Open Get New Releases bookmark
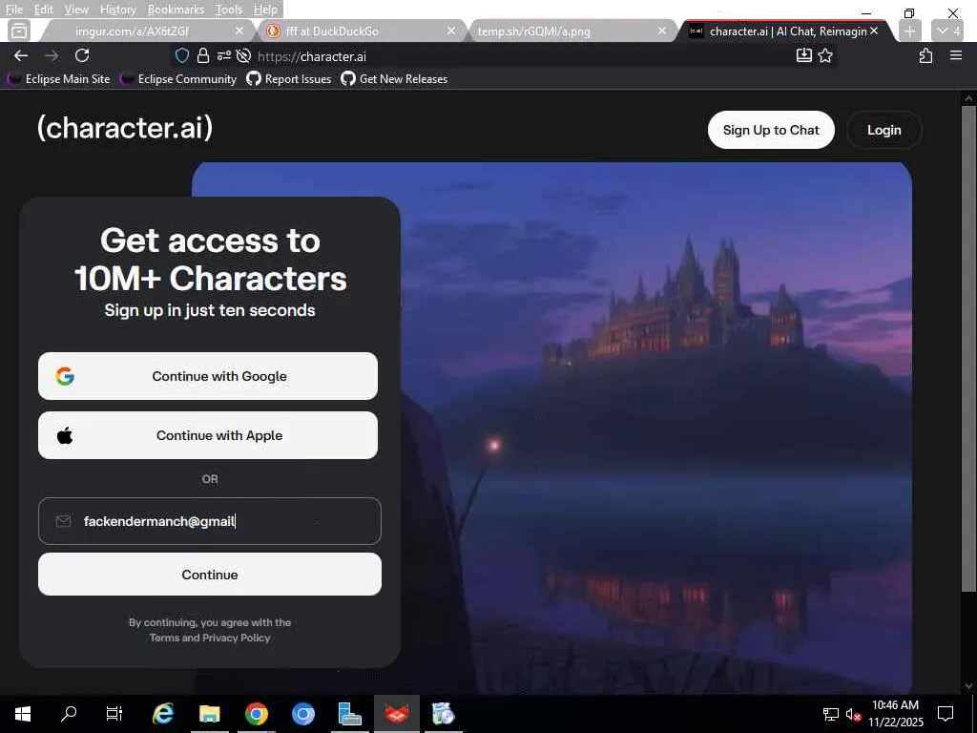The image size is (977, 733). tap(394, 79)
